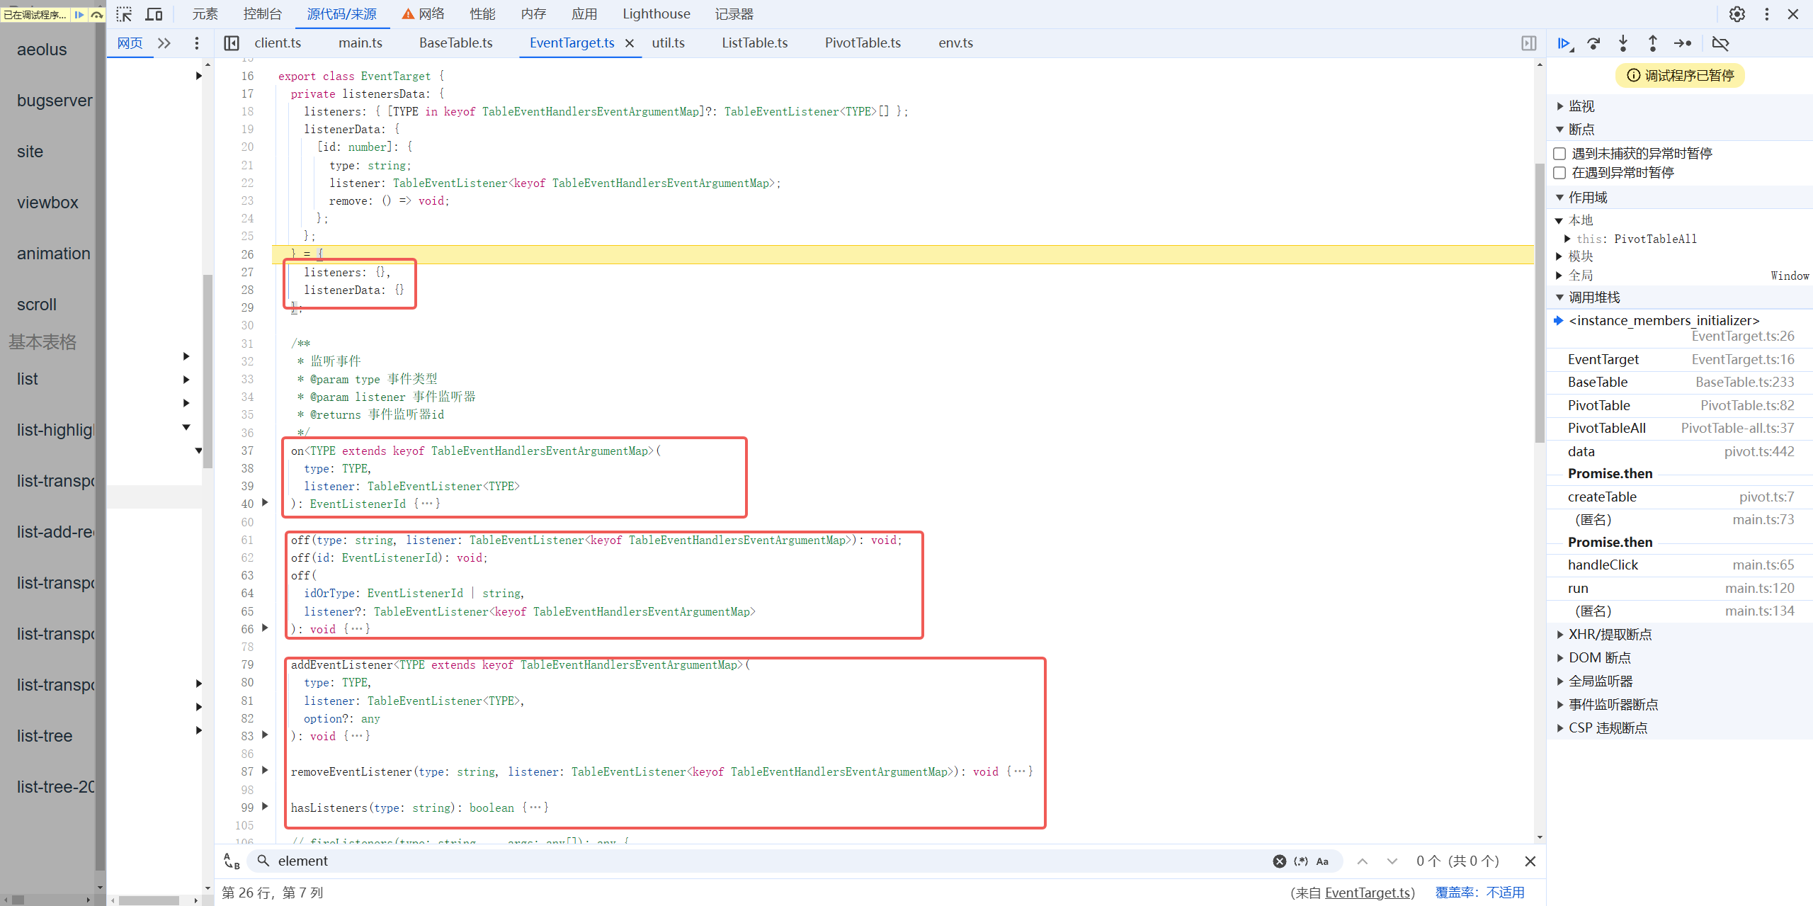Select BaseTable frame in call stack
Image resolution: width=1813 pixels, height=906 pixels.
coord(1598,383)
